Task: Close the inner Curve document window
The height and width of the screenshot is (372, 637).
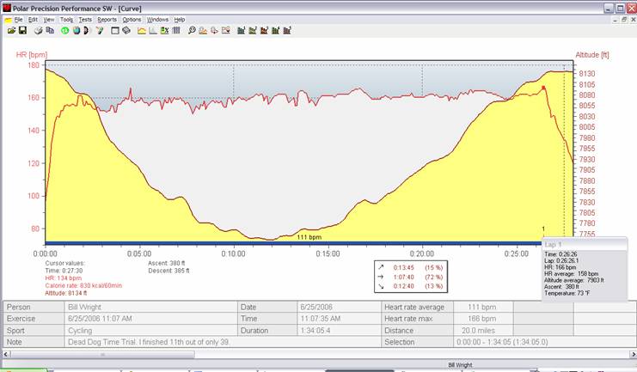Action: point(633,20)
